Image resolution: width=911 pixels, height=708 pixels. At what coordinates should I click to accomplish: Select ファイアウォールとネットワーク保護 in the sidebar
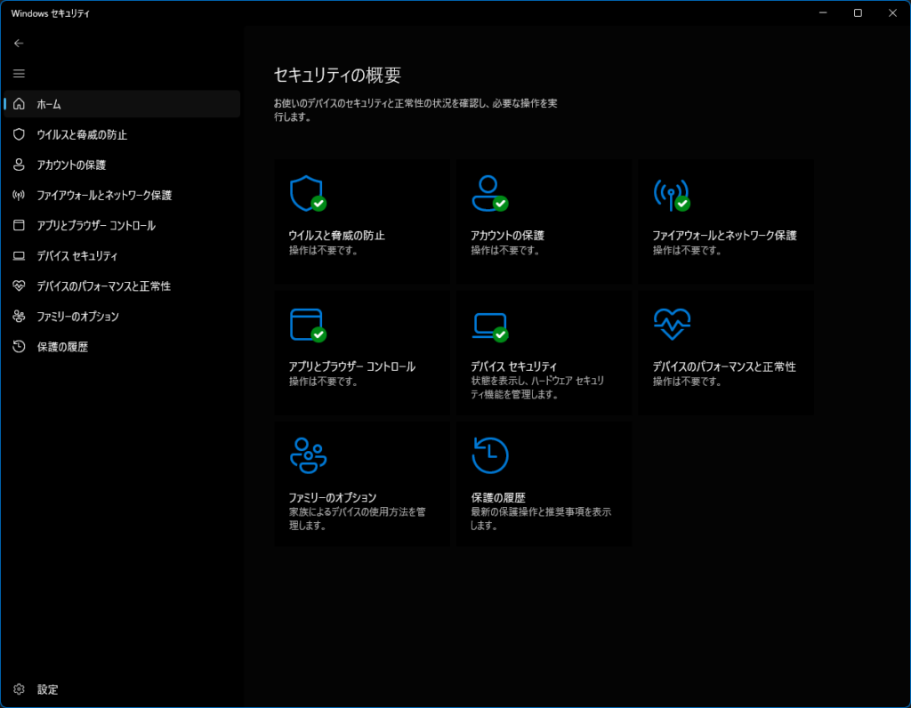click(104, 195)
